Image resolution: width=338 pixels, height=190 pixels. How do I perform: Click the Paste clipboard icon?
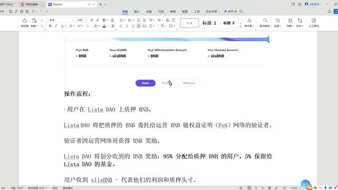pyautogui.click(x=34, y=21)
